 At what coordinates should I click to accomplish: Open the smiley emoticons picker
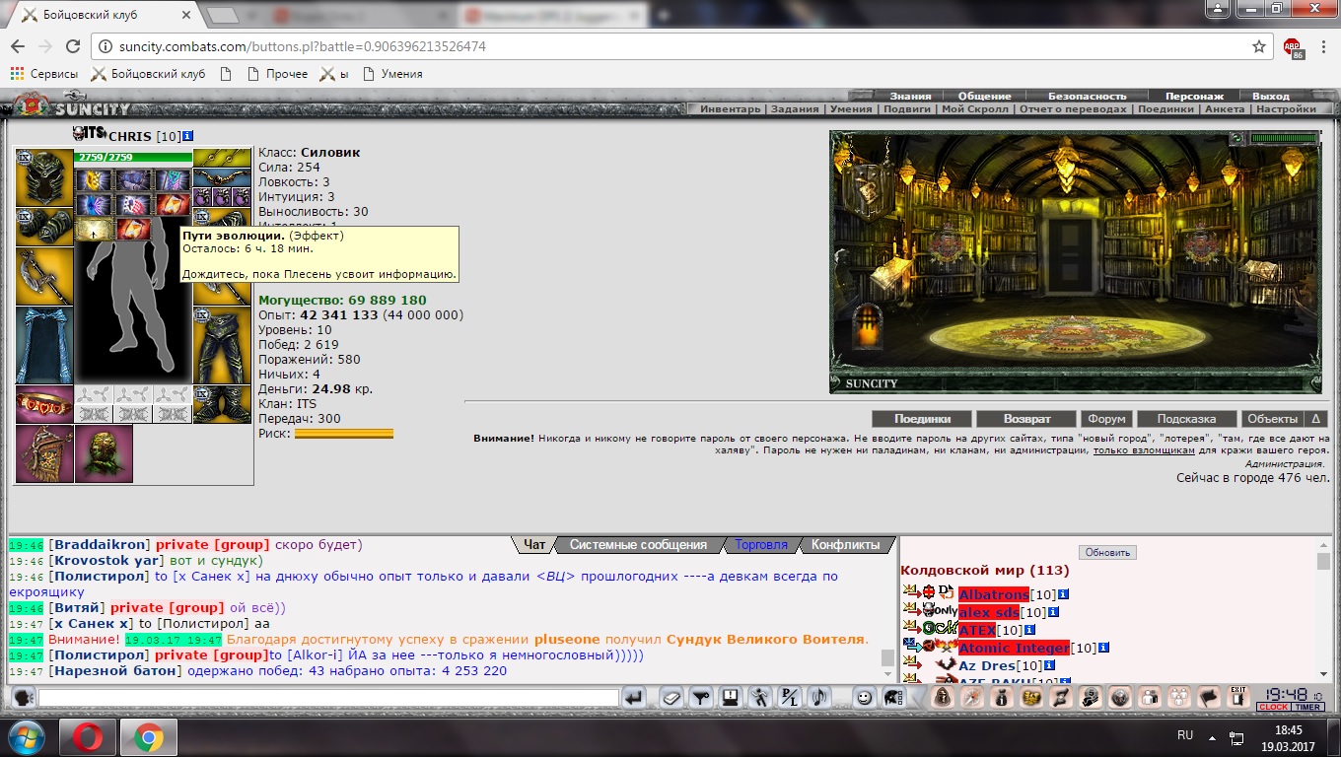click(864, 697)
